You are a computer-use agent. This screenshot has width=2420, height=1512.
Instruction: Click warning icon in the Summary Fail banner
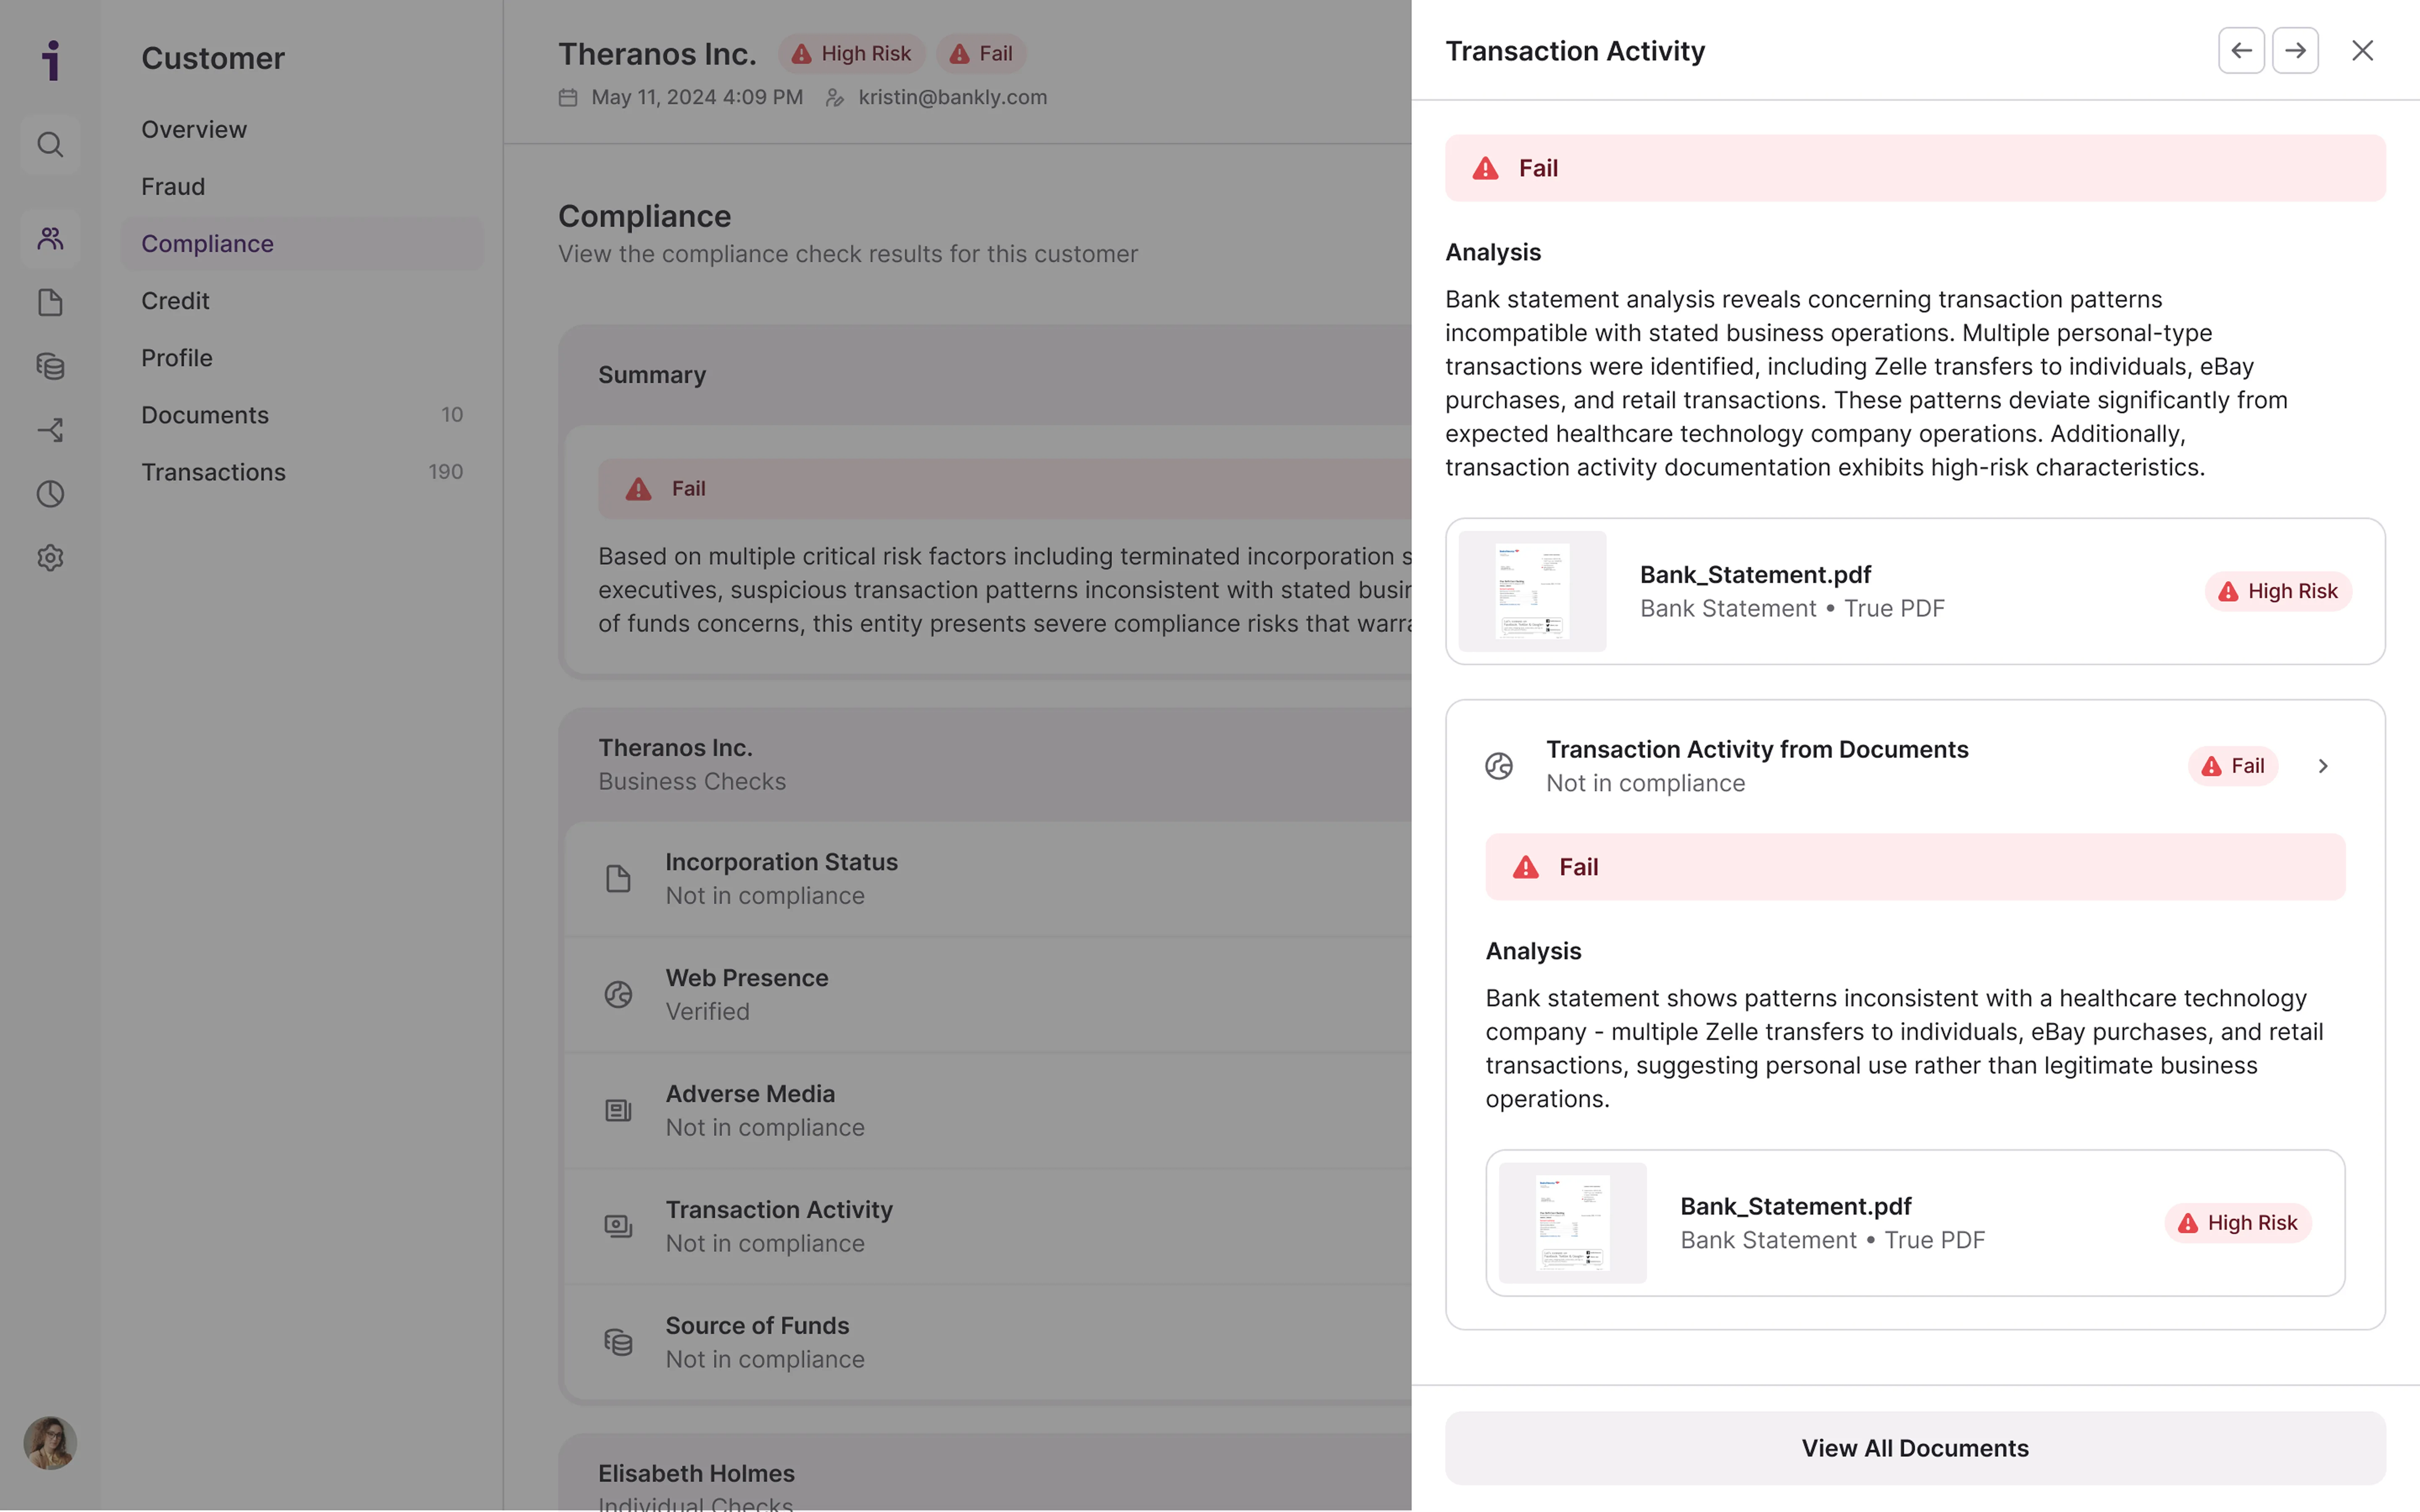coord(638,488)
